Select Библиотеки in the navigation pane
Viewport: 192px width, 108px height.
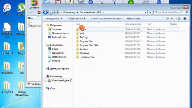(x=56, y=45)
